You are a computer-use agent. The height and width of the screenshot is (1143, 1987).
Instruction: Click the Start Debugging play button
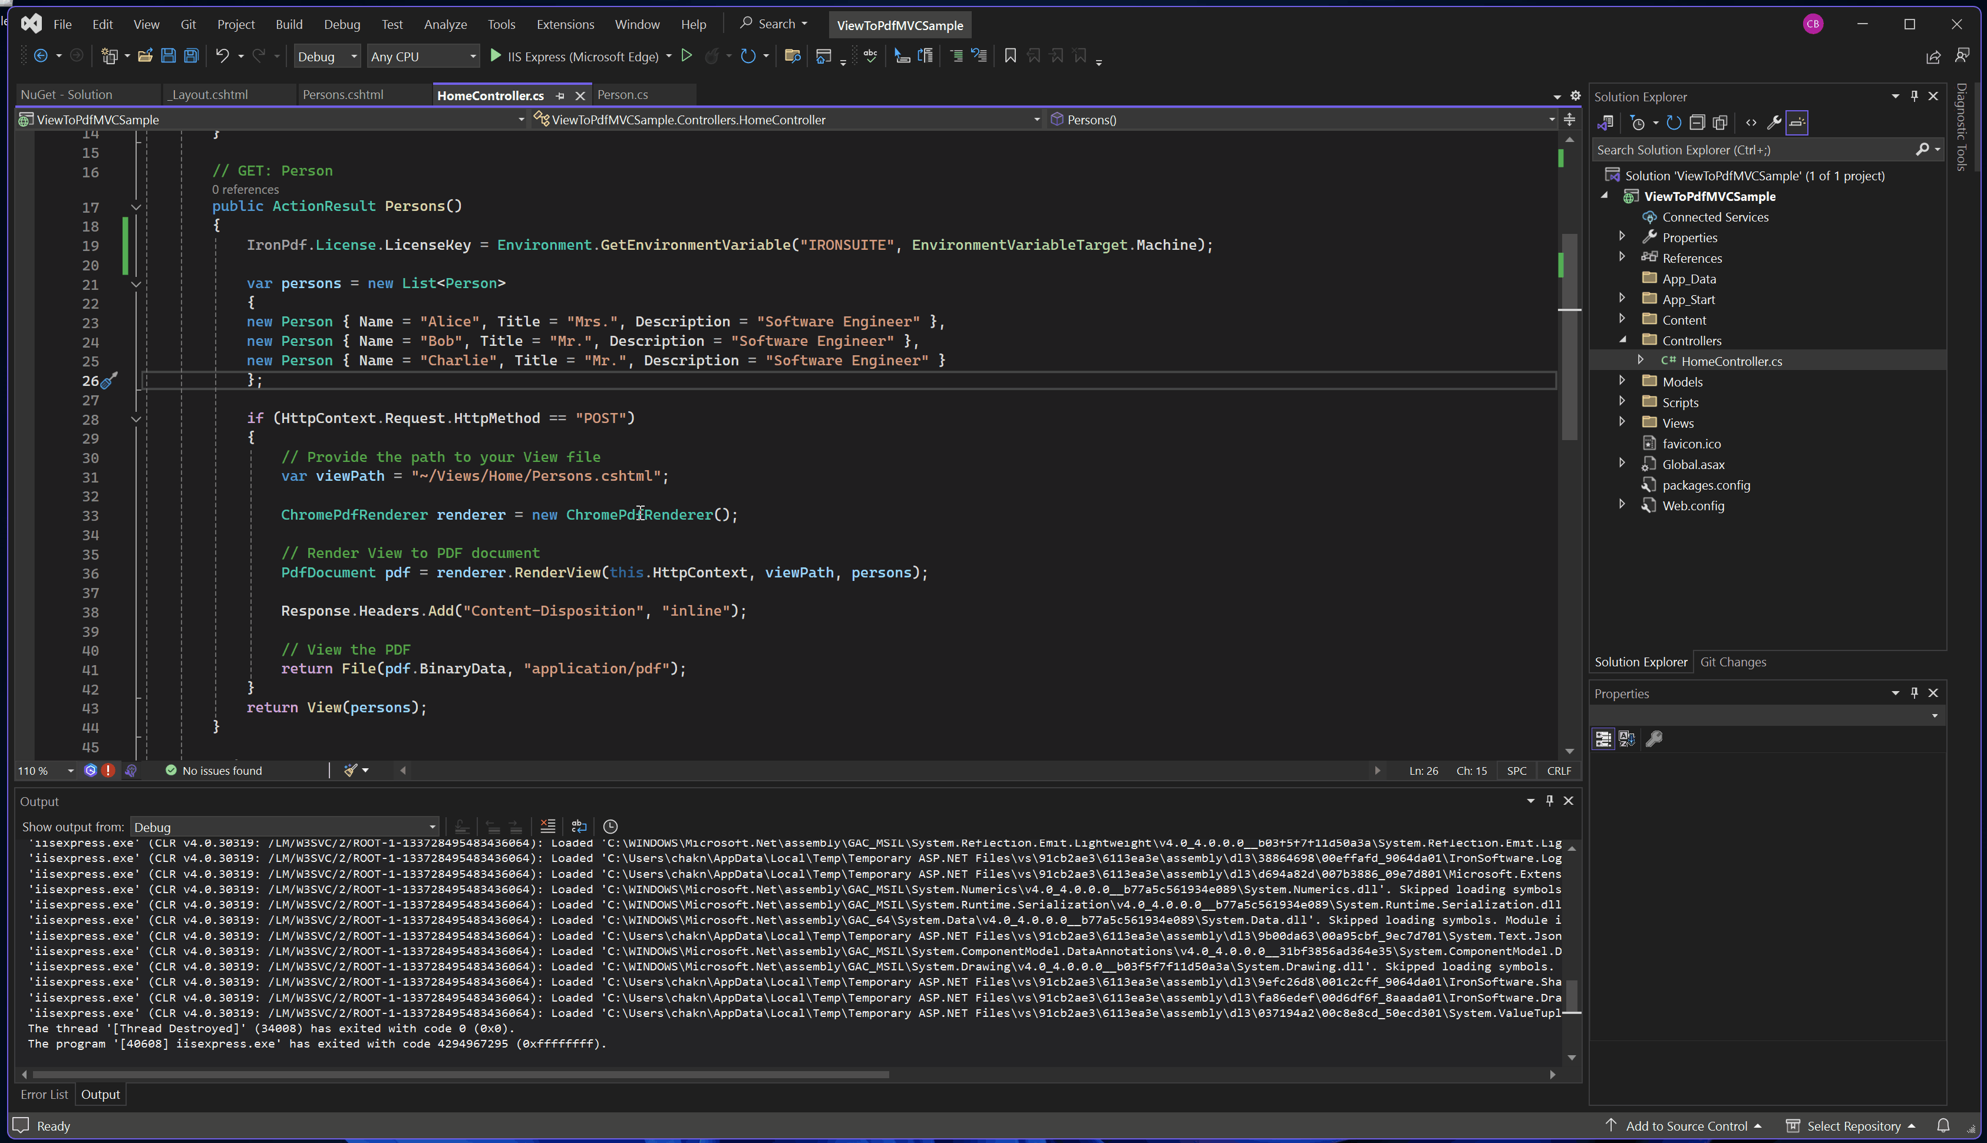494,56
